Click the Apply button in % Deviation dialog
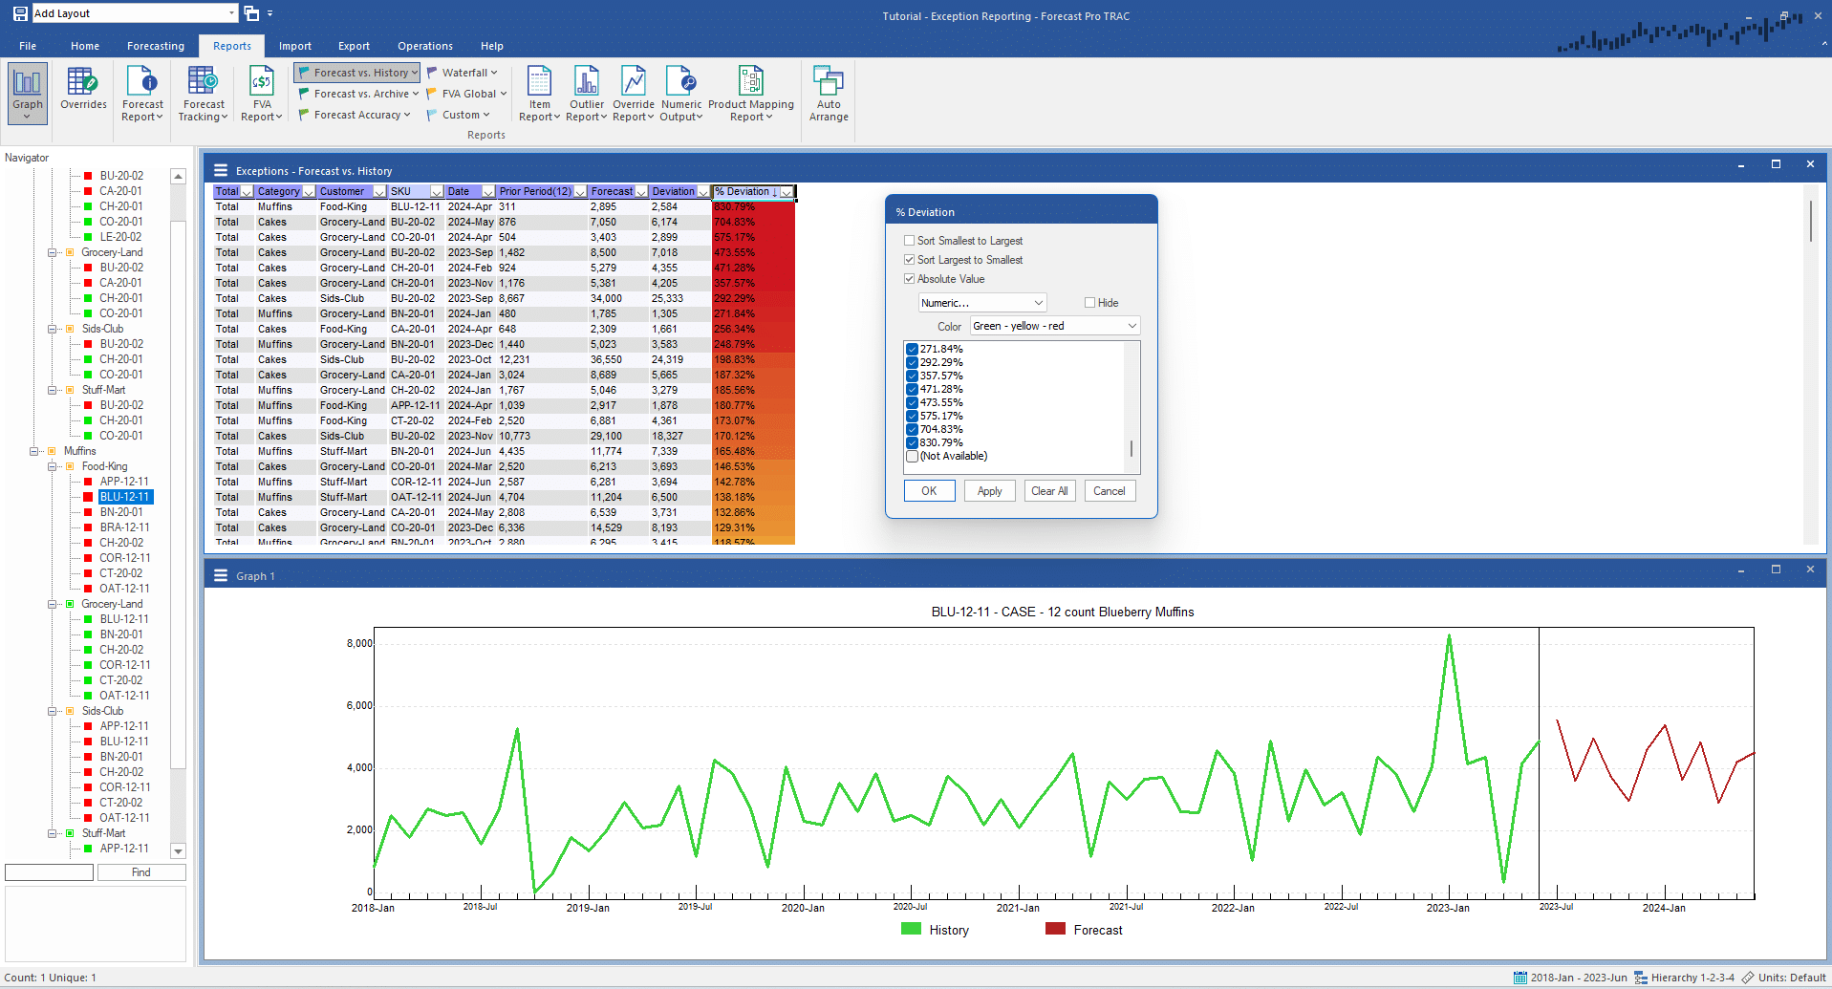 989,490
